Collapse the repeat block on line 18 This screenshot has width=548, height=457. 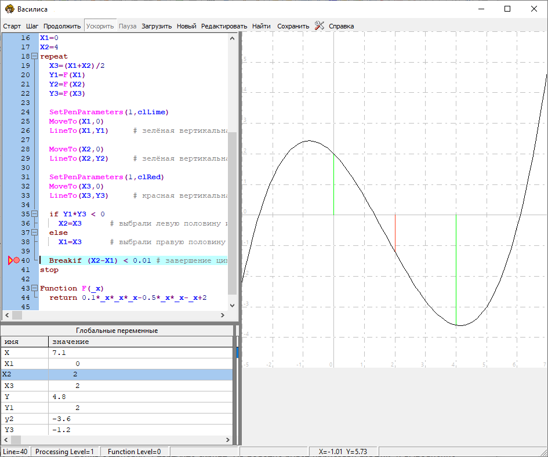pyautogui.click(x=34, y=56)
